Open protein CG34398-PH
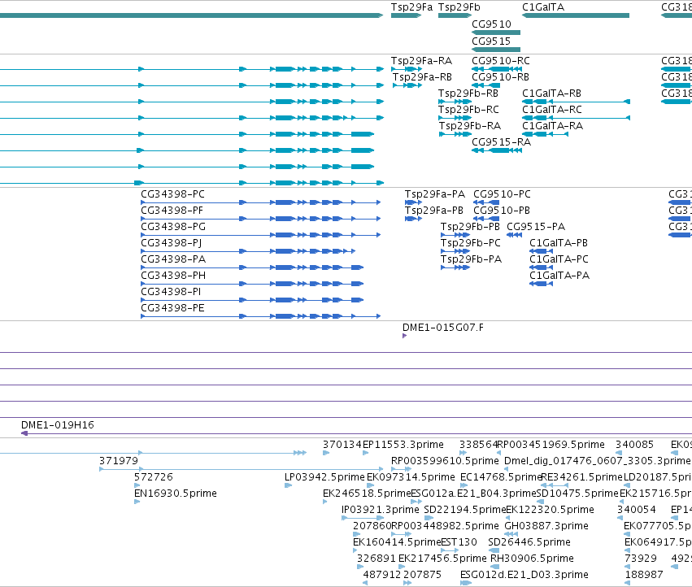 click(x=173, y=276)
